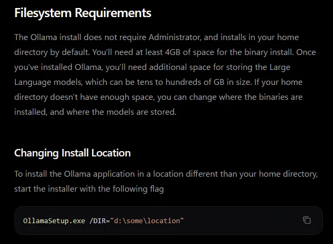
Task: Click the text 'Language models, which can be'
Action: [x=74, y=82]
